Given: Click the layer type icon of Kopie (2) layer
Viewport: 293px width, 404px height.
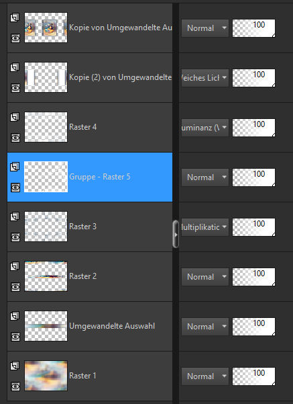Looking at the screenshot, I should (x=15, y=67).
